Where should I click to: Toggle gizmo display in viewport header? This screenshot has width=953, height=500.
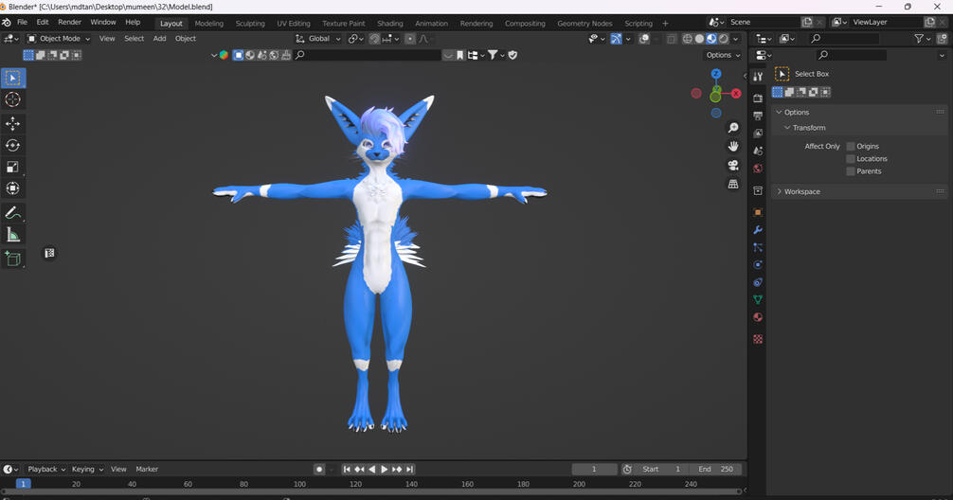(617, 39)
